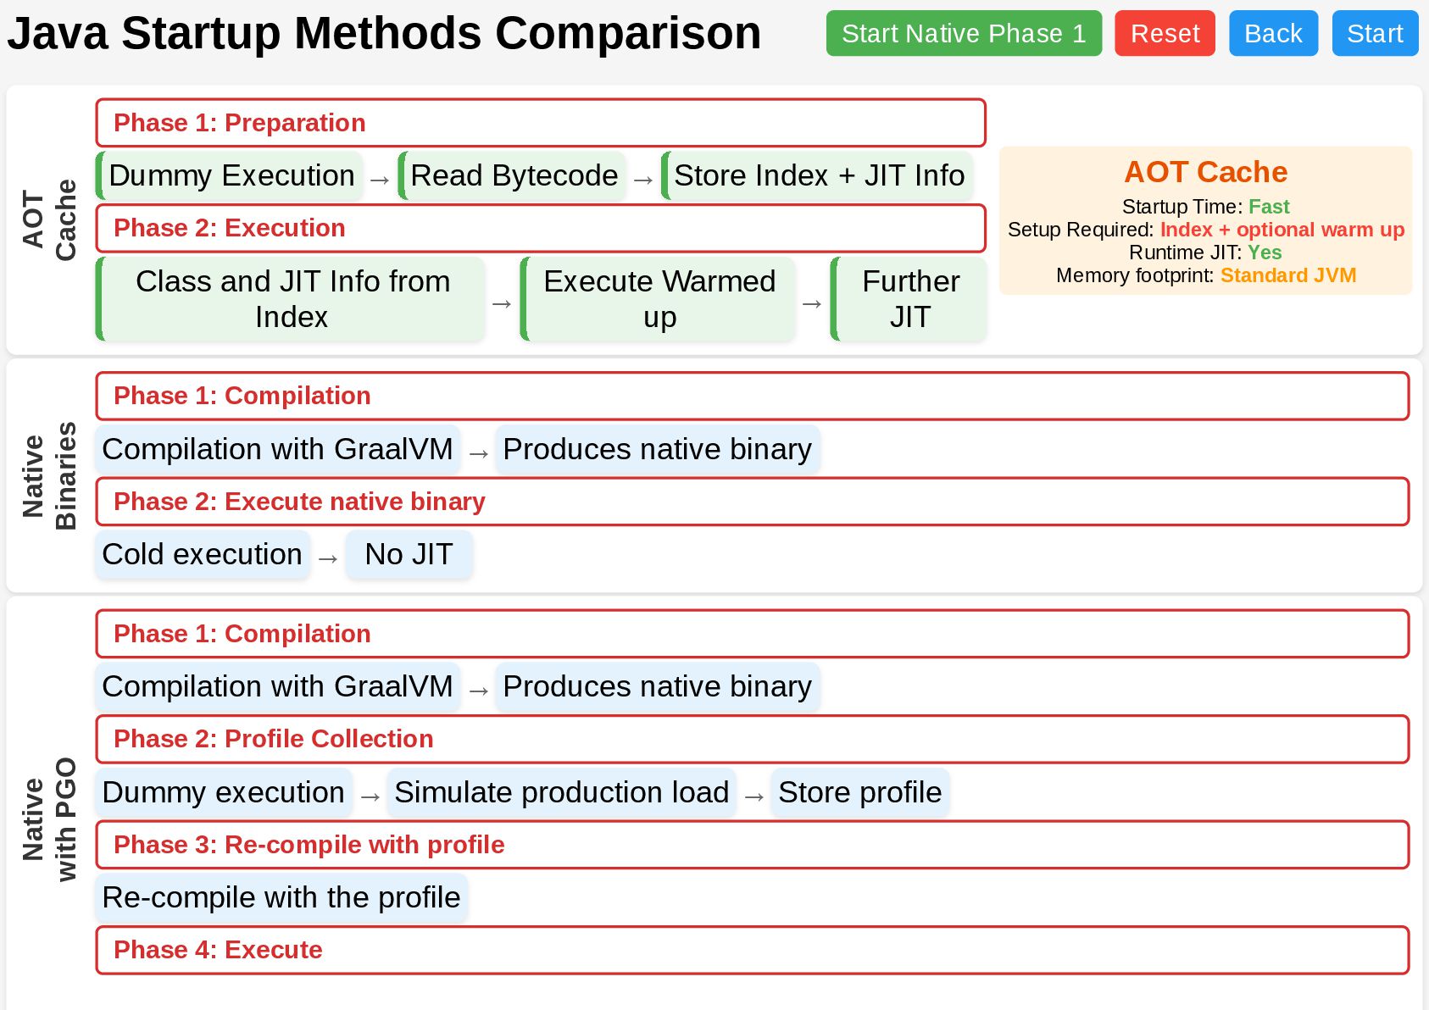Select the Phase 2: Execute native binary header
This screenshot has width=1429, height=1010.
pyautogui.click(x=752, y=502)
